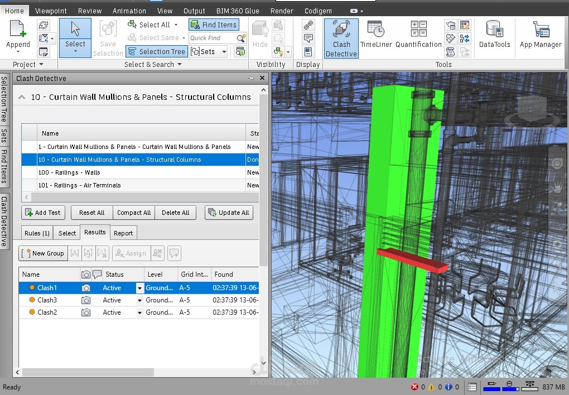Image resolution: width=569 pixels, height=395 pixels.
Task: Click the camera icon for Clash3
Action: 86,300
